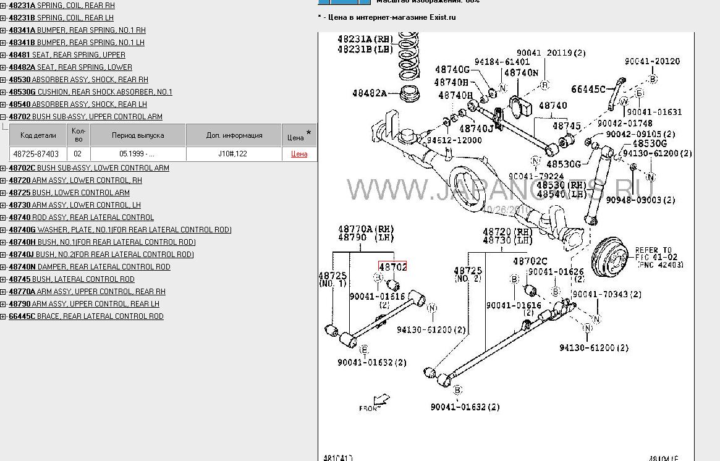This screenshot has height=461, width=720.
Task: Click the highlighted 48702 label in diagram
Action: click(x=392, y=268)
